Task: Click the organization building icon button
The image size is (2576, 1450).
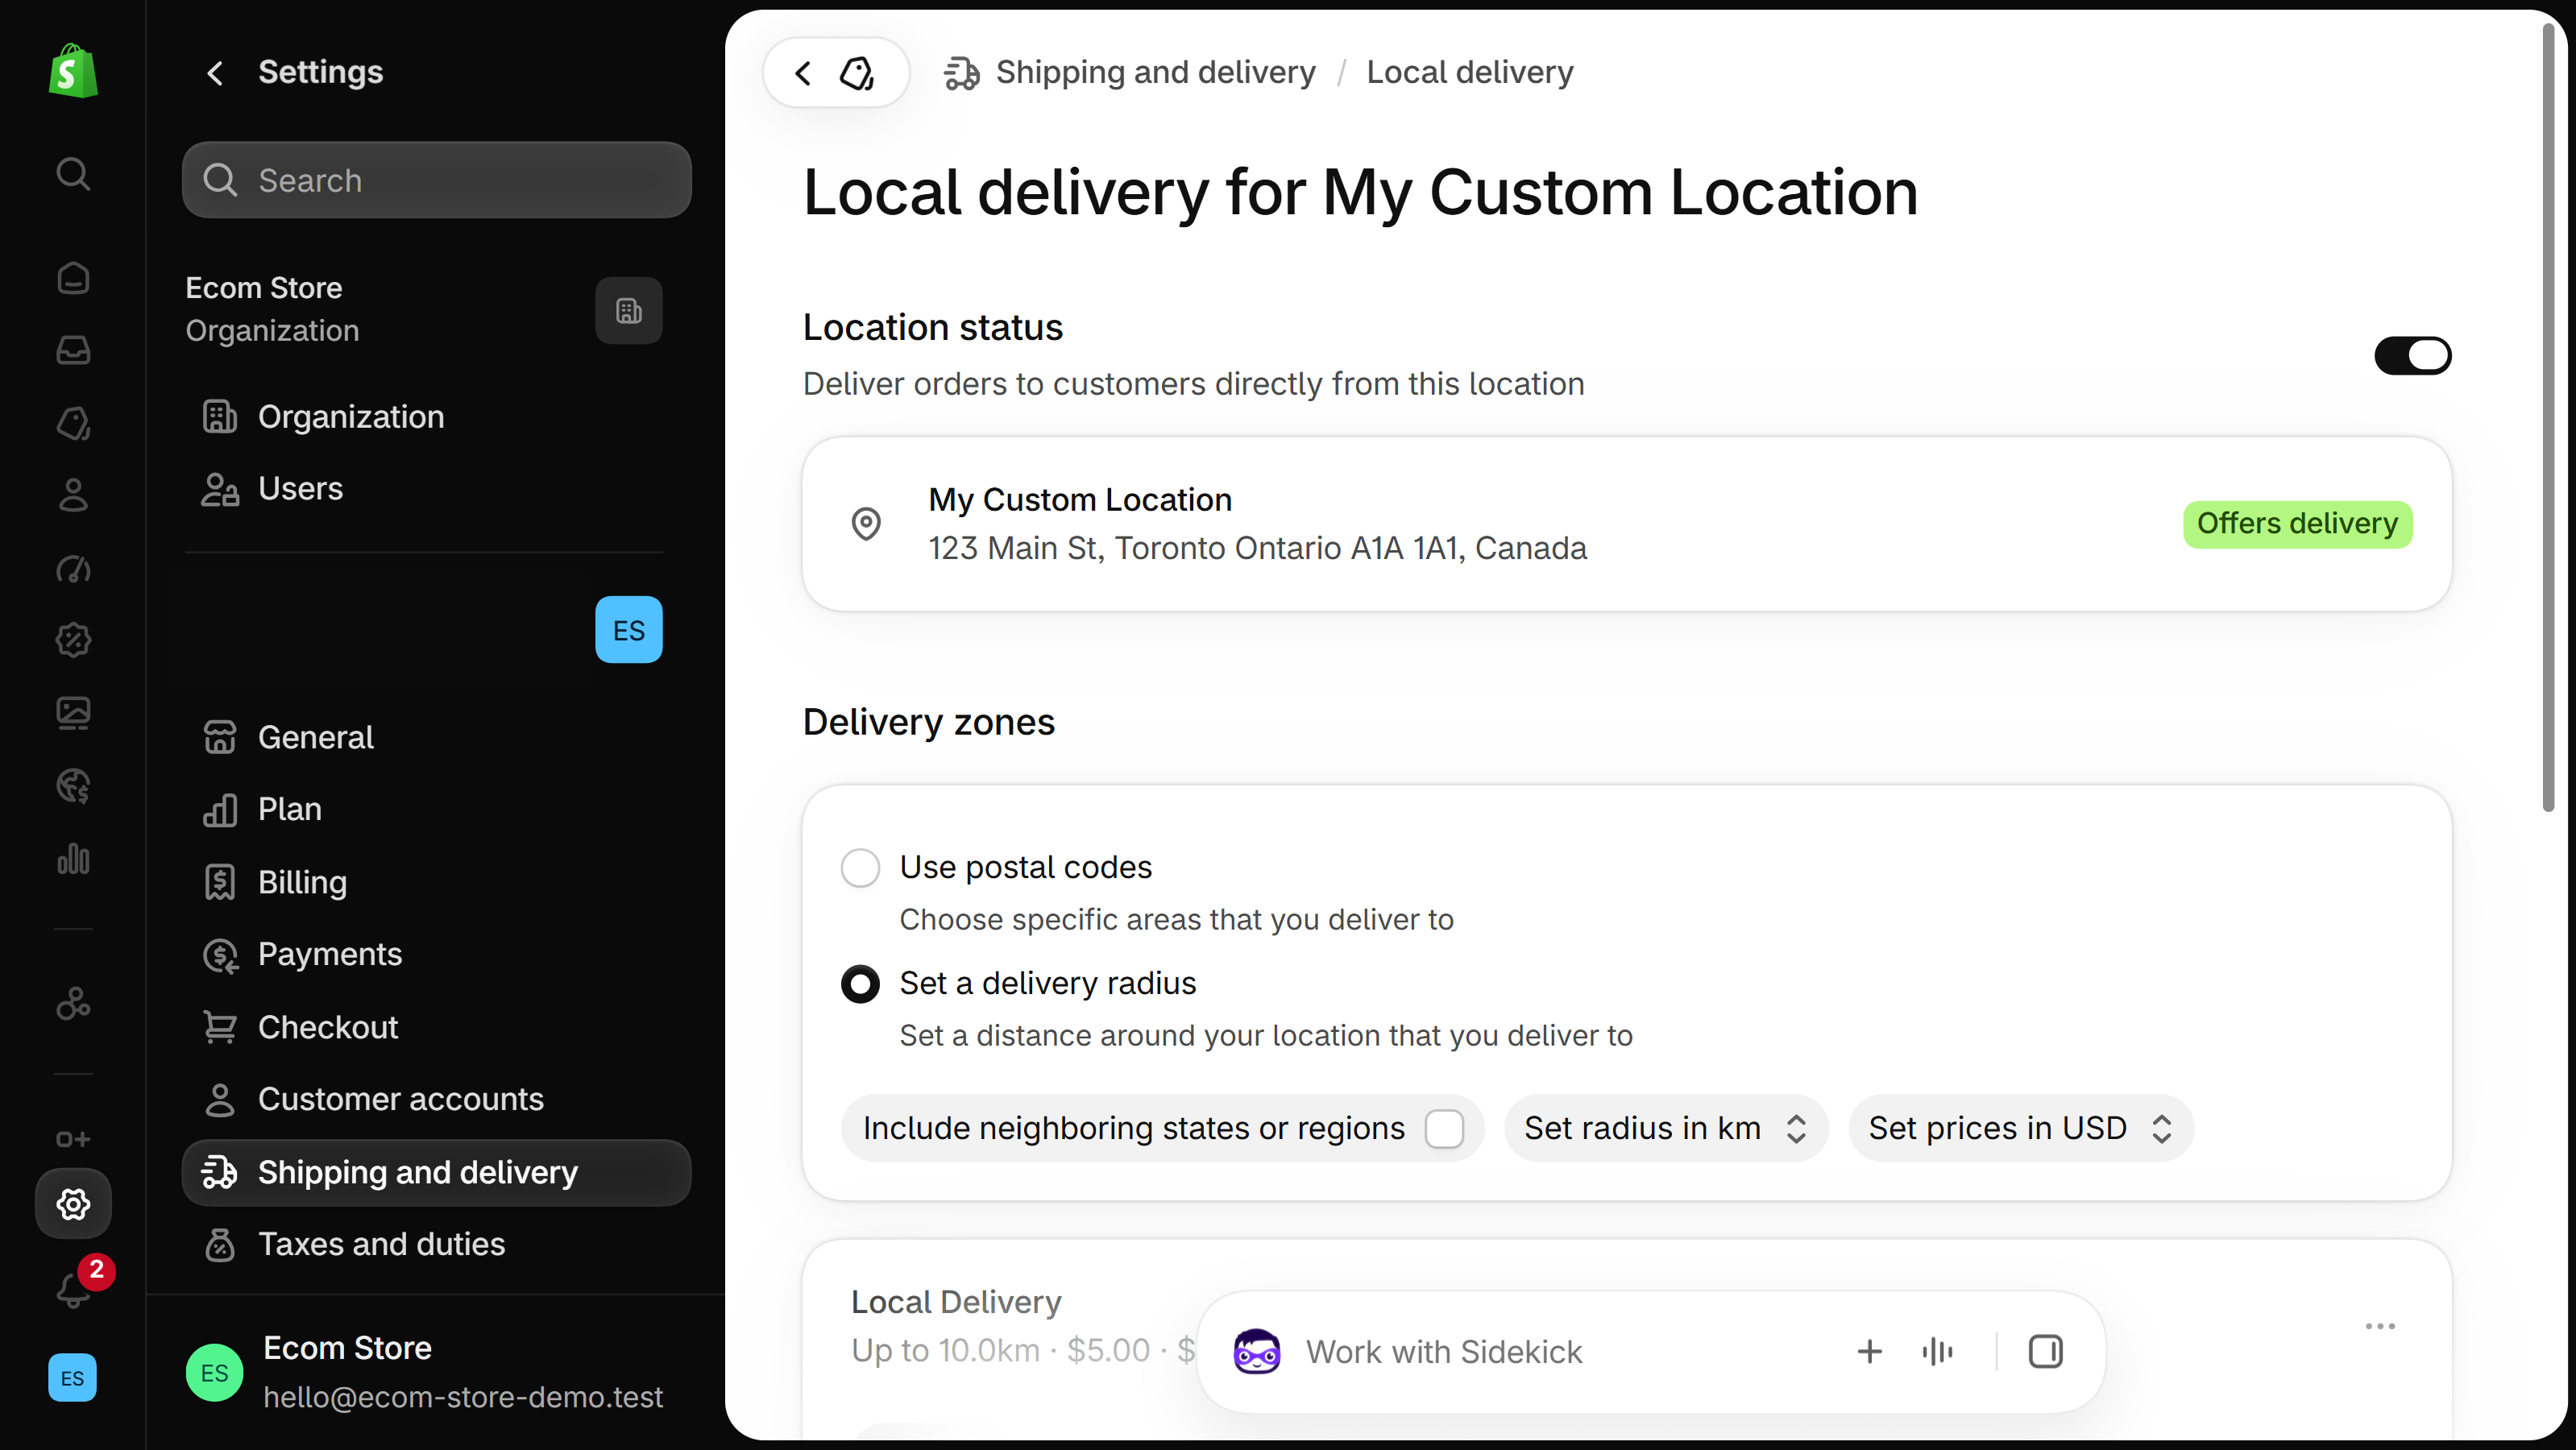Action: (629, 311)
